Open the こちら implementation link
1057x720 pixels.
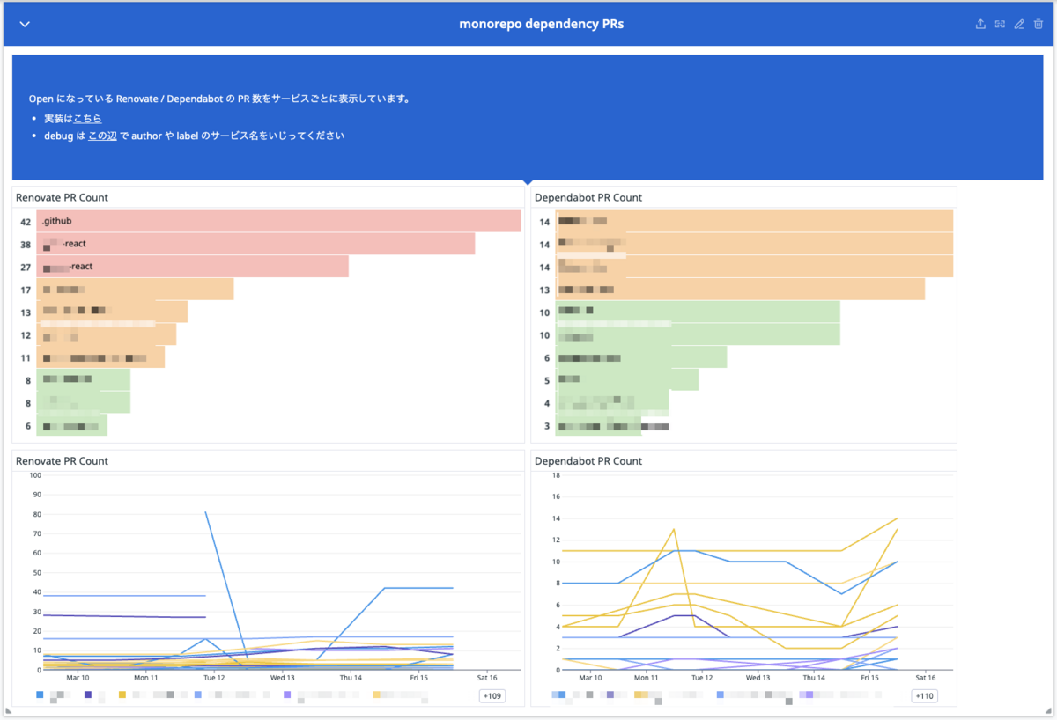[x=88, y=118]
